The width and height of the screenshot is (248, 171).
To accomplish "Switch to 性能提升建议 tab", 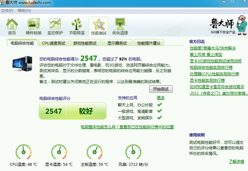I will (x=149, y=43).
